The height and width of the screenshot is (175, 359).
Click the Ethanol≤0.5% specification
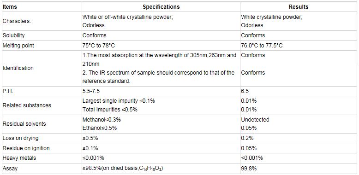[100, 128]
